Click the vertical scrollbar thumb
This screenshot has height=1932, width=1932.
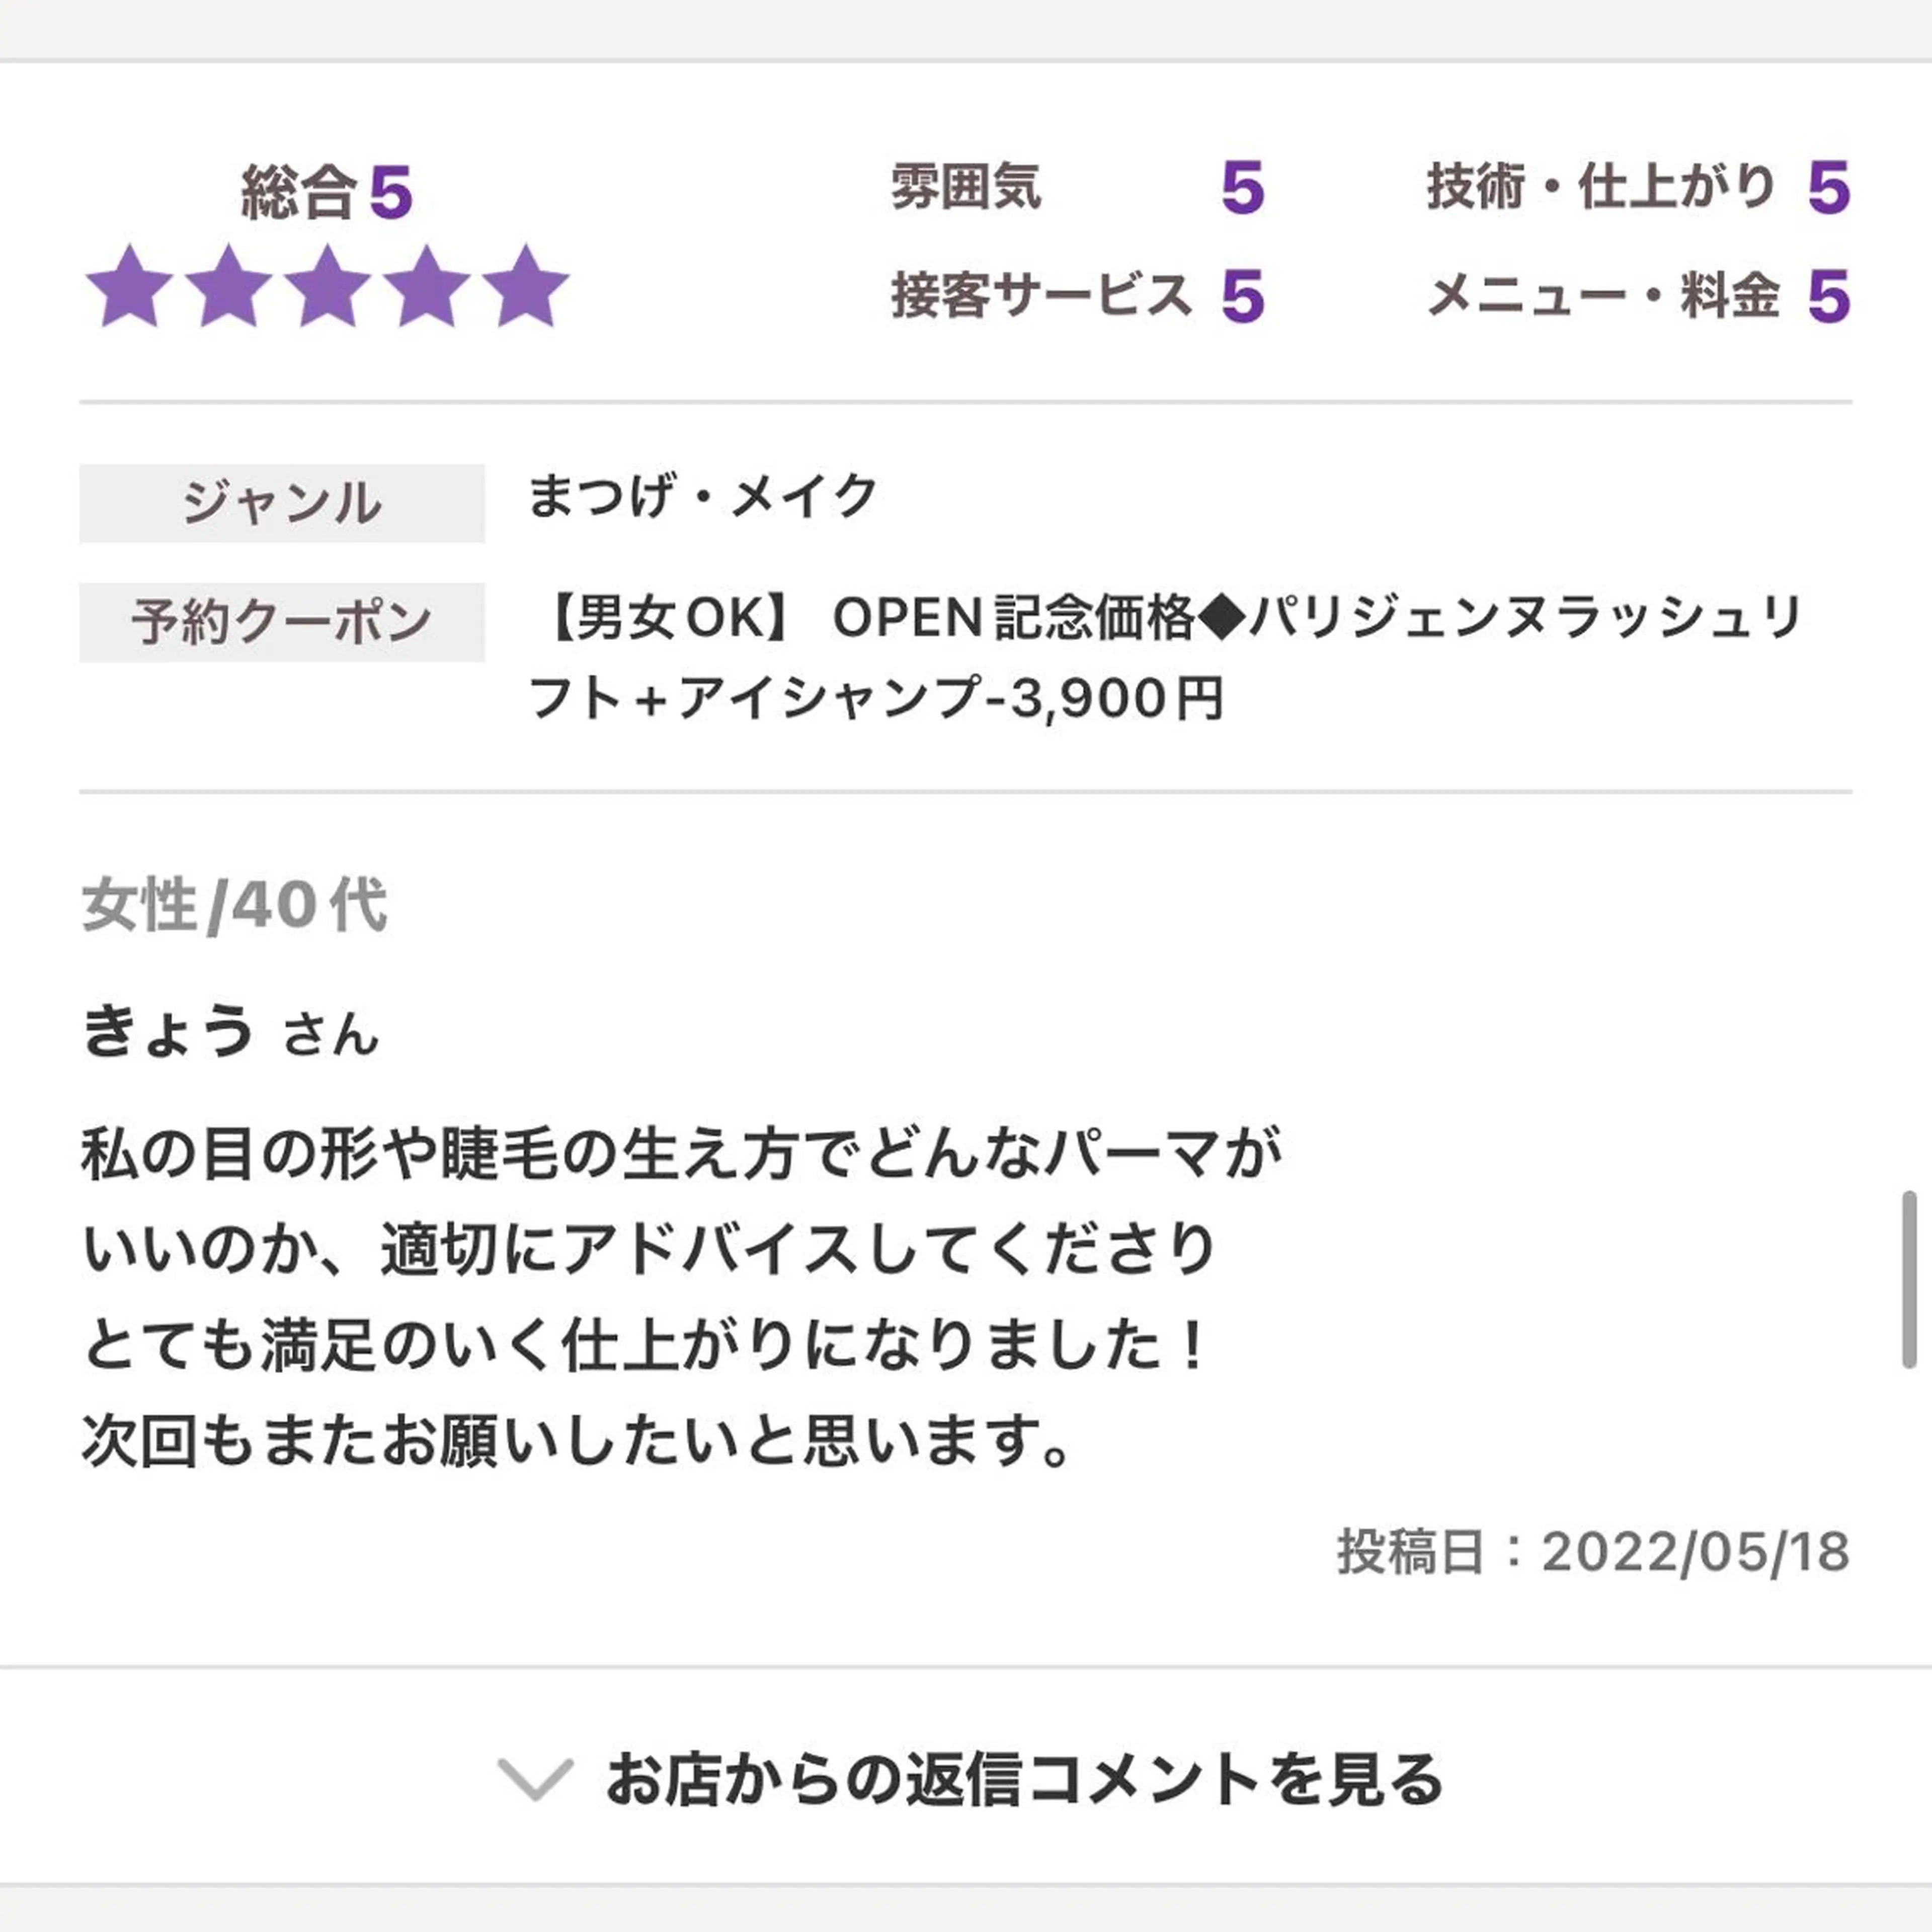(1909, 1278)
